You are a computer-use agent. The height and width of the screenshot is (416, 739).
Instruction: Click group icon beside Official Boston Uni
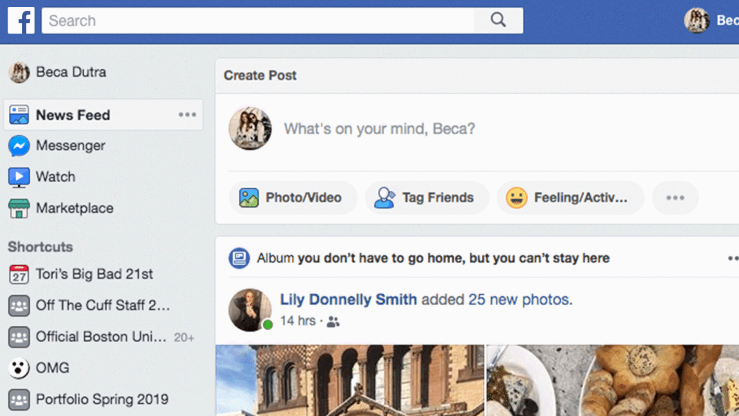pos(19,337)
